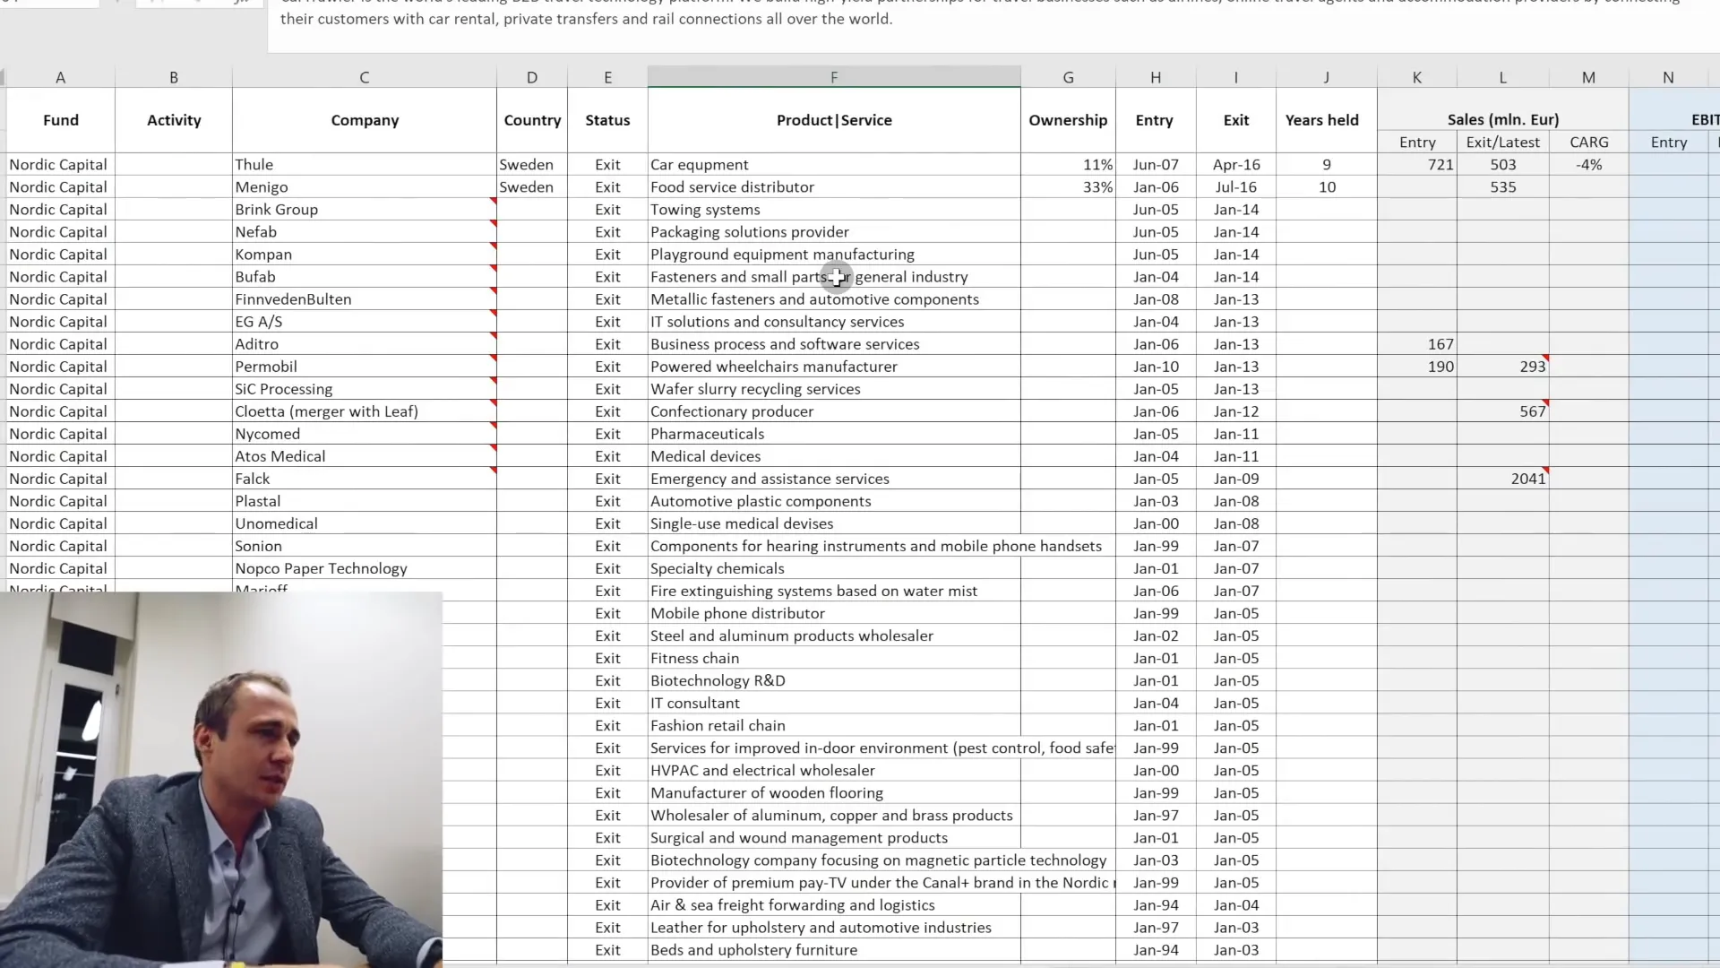Select the Bufab company cell
Viewport: 1720px width, 968px height.
pos(365,277)
